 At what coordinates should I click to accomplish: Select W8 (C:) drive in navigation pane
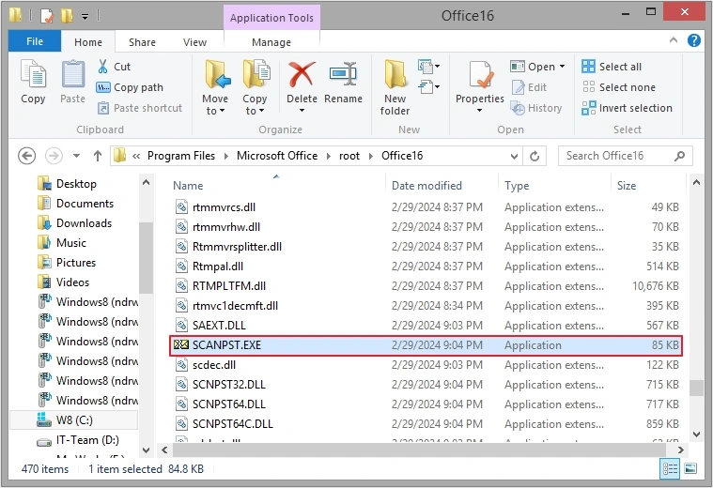(x=74, y=419)
